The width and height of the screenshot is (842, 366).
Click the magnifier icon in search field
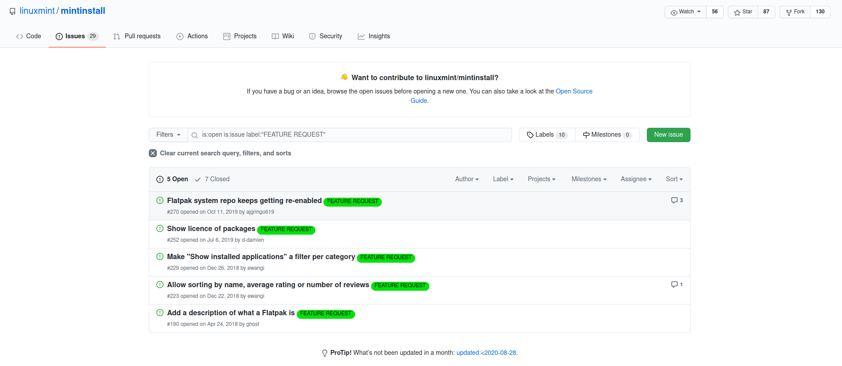(x=195, y=135)
